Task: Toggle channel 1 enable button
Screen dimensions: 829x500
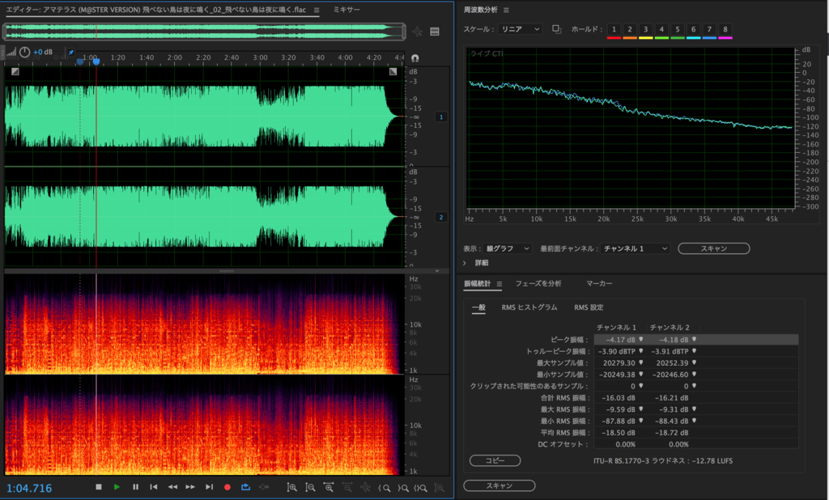Action: (441, 117)
